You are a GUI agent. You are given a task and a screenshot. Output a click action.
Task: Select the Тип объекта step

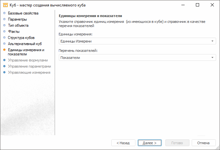click(x=18, y=25)
